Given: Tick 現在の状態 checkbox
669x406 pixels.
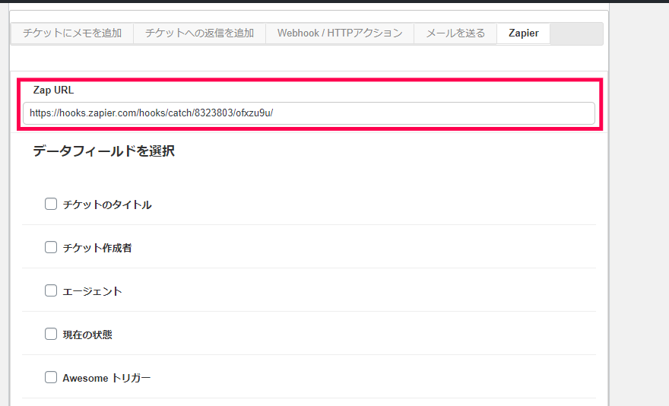Looking at the screenshot, I should pyautogui.click(x=51, y=334).
